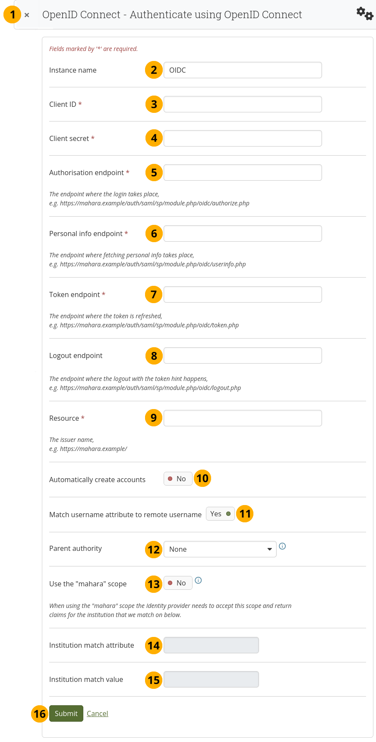Click the Institution match value field
Screen dimensions: 376x742
point(211,679)
